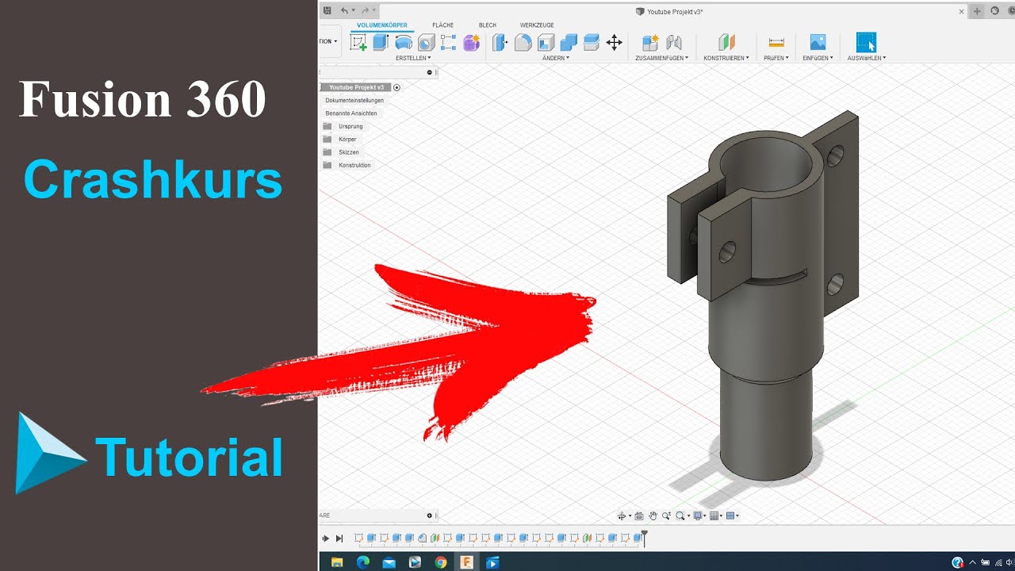Select the Shell tool
The width and height of the screenshot is (1015, 571).
click(x=546, y=43)
